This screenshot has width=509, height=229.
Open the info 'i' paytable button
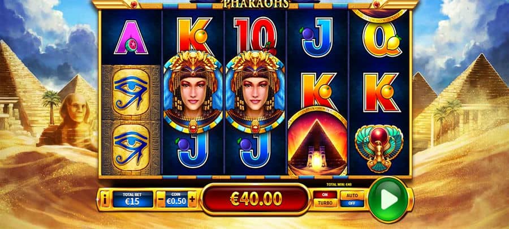(105, 201)
